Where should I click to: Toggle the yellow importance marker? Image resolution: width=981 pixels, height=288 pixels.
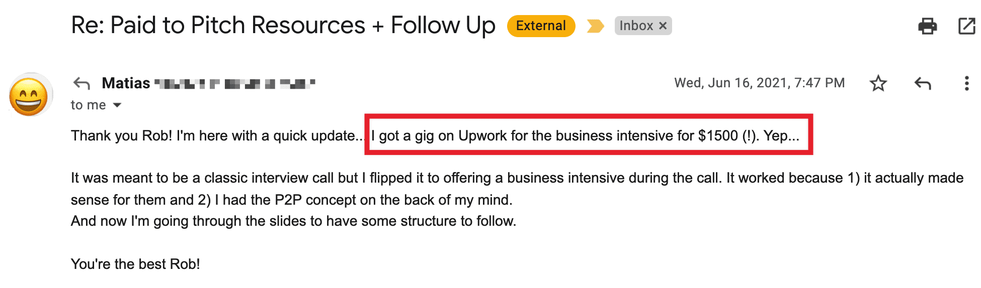point(595,26)
